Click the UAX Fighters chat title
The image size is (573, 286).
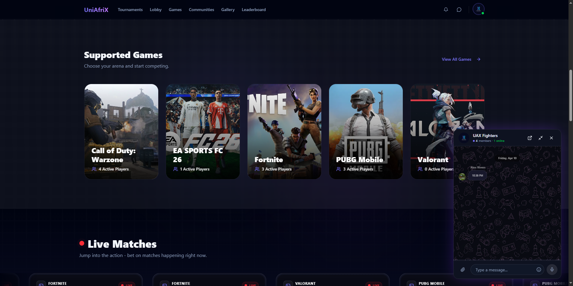coord(485,136)
